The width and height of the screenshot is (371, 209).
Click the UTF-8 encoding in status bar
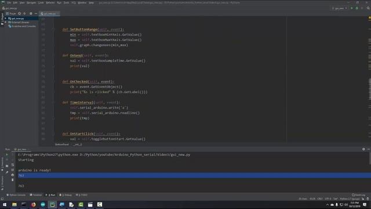[x=328, y=199]
